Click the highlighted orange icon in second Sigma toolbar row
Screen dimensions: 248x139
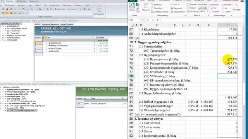click(7, 13)
